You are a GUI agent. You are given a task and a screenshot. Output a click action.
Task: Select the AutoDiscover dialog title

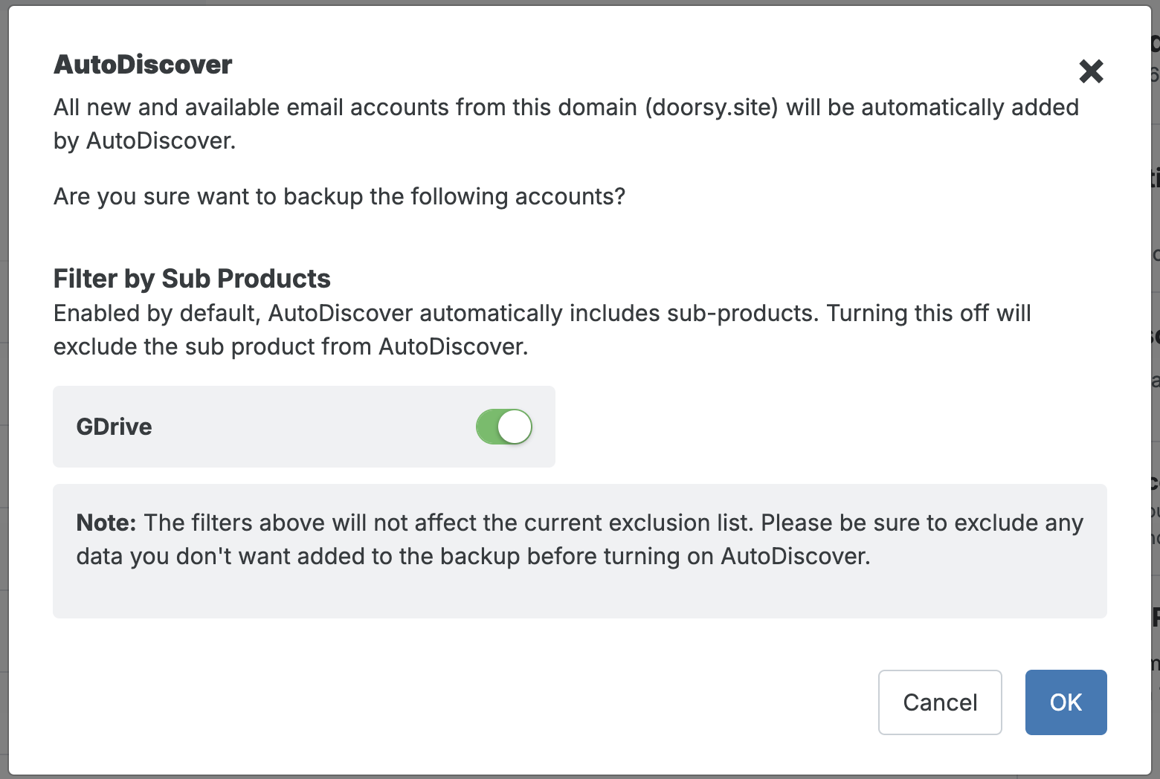(143, 65)
